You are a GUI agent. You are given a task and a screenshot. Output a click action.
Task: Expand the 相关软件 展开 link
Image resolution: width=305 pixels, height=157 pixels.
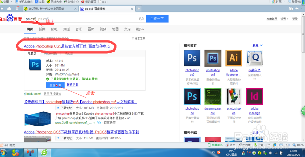point(257,45)
